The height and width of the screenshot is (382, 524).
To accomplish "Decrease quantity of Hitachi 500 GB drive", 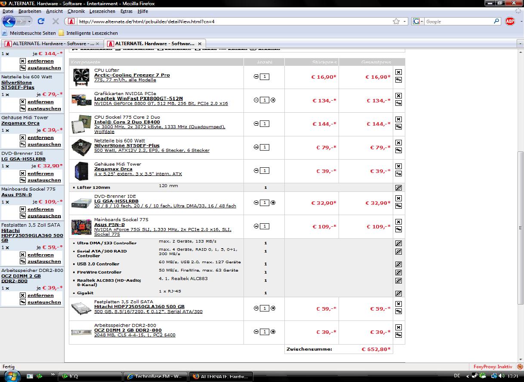I will [256, 308].
